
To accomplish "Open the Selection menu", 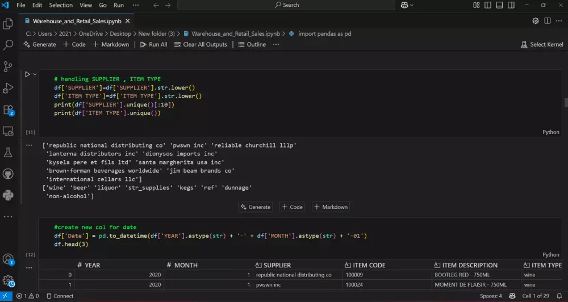I will tap(61, 5).
